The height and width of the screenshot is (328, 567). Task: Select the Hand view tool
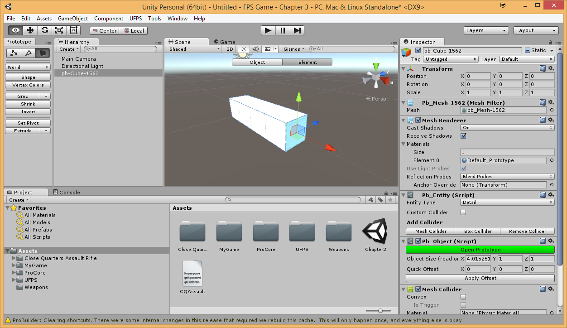click(16, 30)
